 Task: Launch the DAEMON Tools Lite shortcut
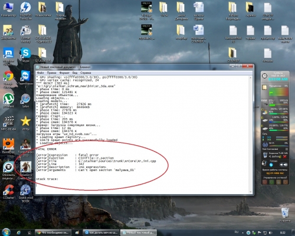tap(26, 10)
